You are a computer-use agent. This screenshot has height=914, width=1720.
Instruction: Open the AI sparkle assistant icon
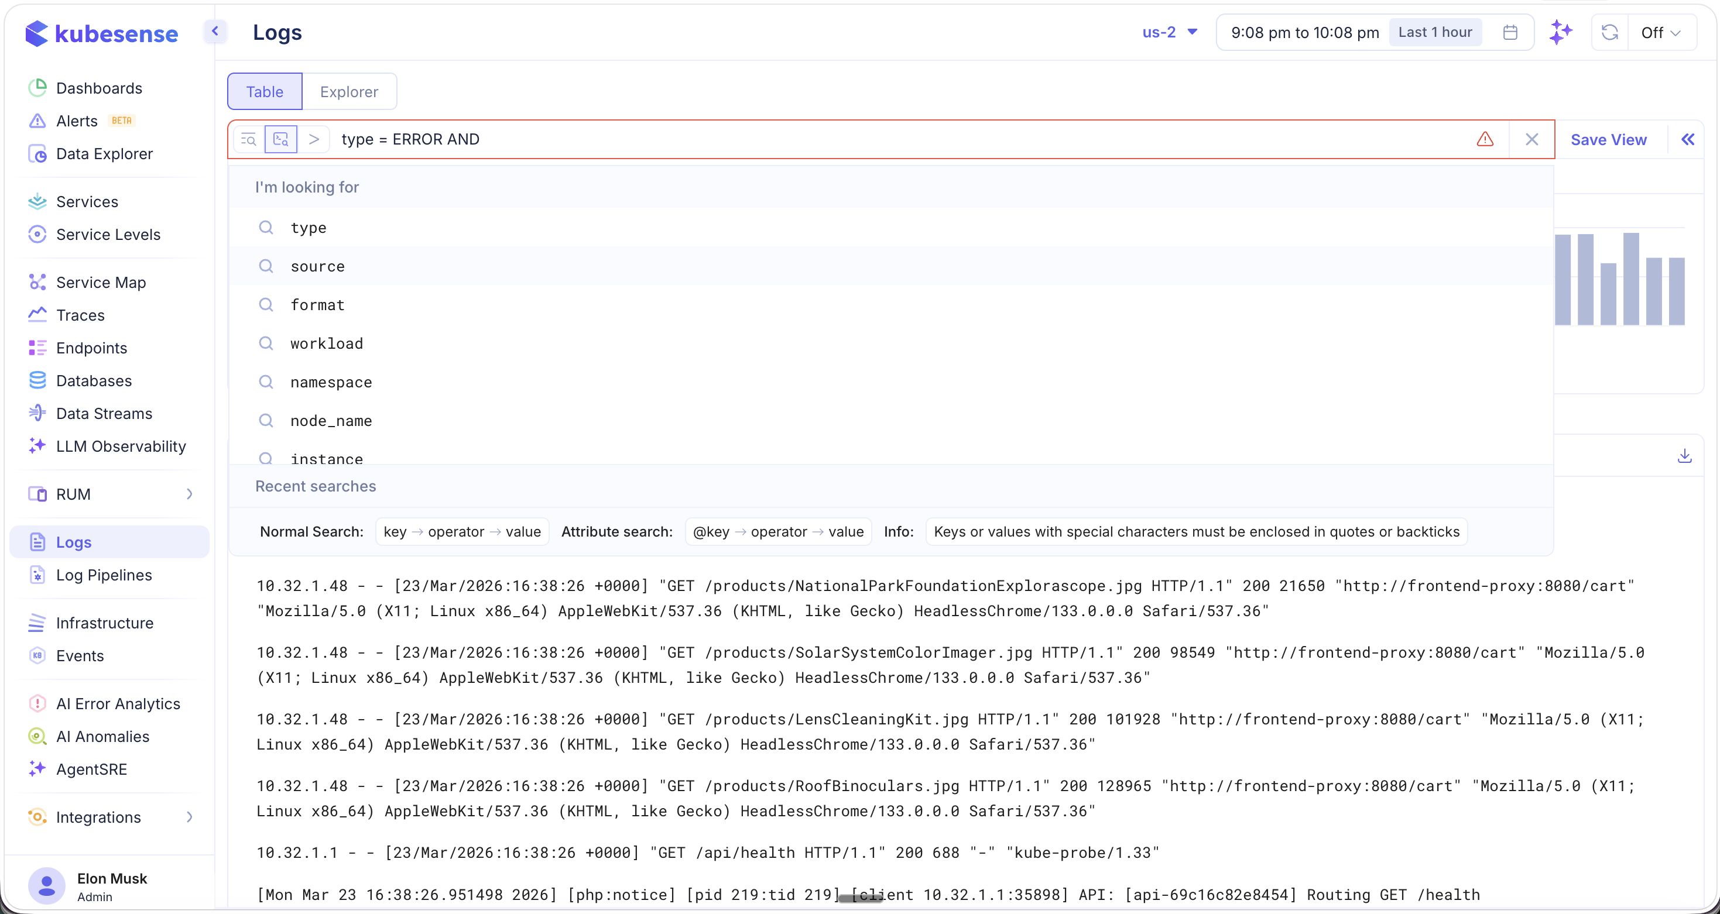coord(1561,32)
